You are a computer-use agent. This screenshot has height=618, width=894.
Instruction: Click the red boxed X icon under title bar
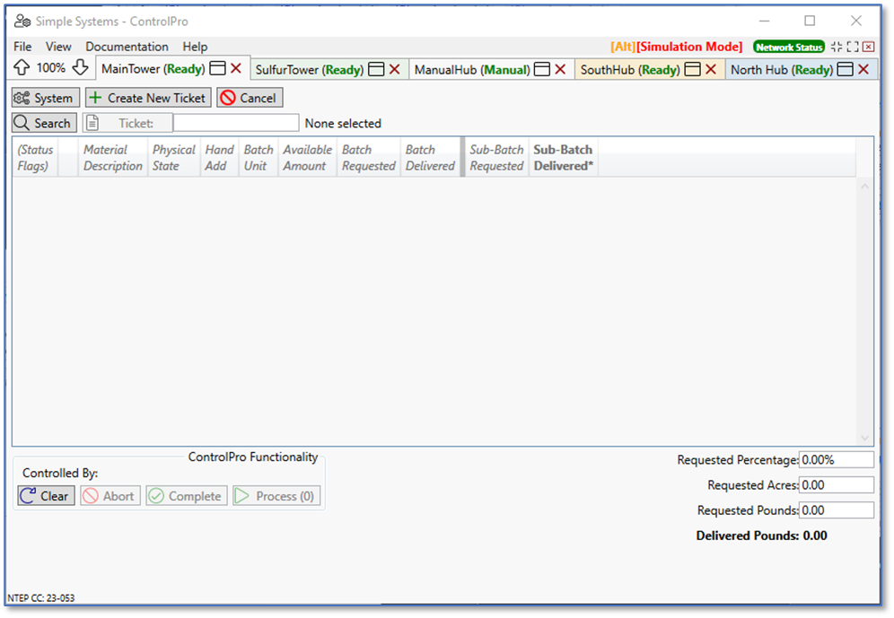tap(868, 47)
